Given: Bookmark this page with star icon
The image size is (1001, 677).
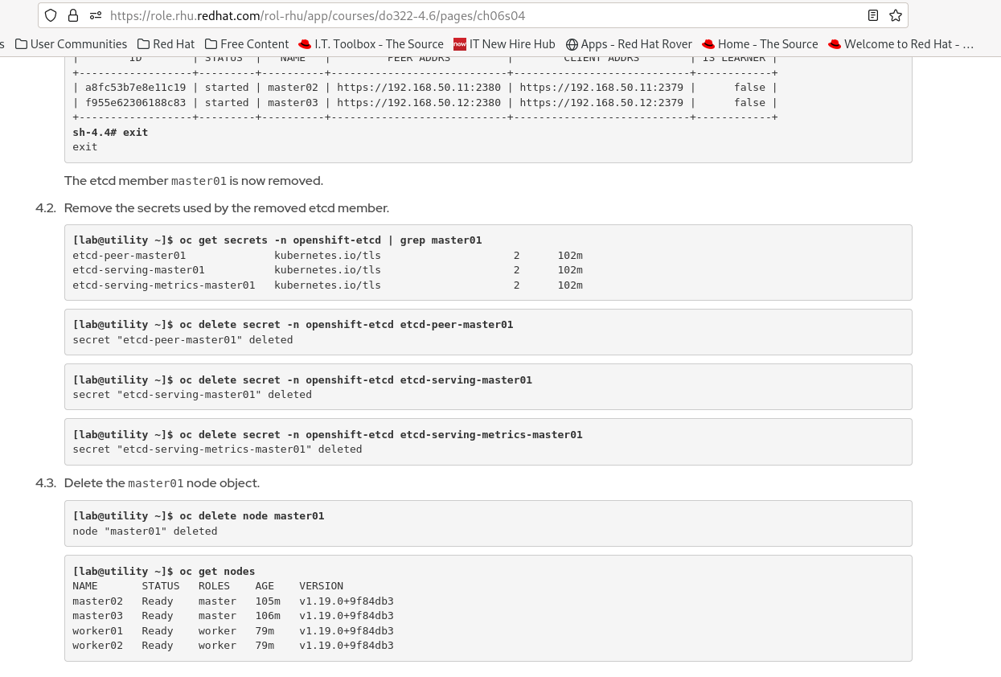Looking at the screenshot, I should pos(896,15).
